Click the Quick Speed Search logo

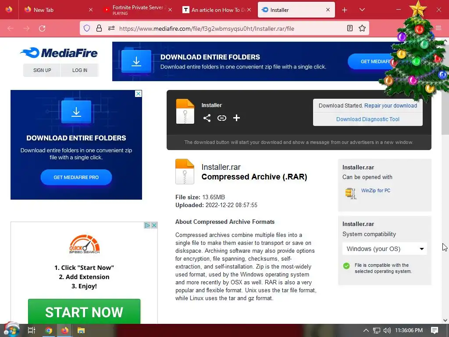84,244
